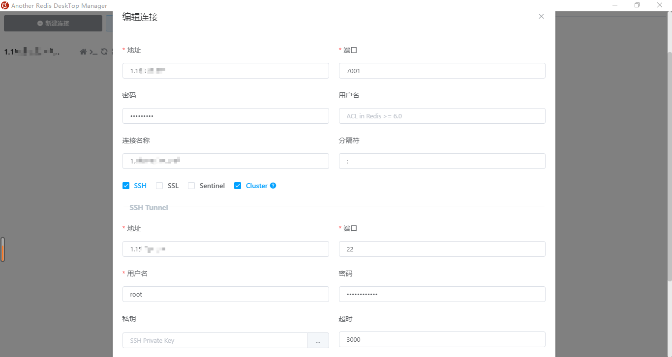Enable the Sentinel checkbox
Viewport: 672px width, 357px height.
[191, 186]
